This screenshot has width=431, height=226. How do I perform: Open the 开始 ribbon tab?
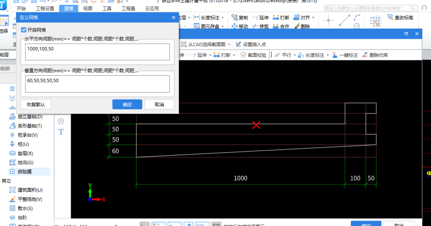pos(21,8)
